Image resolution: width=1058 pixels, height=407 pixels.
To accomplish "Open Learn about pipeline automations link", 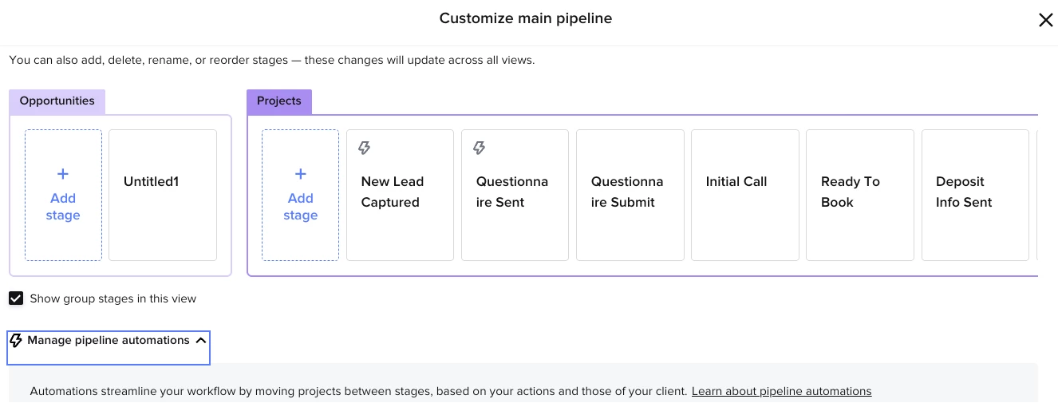I will coord(781,391).
